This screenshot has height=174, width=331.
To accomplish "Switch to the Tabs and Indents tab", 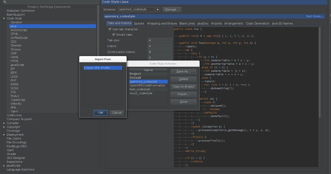I will click(x=119, y=23).
